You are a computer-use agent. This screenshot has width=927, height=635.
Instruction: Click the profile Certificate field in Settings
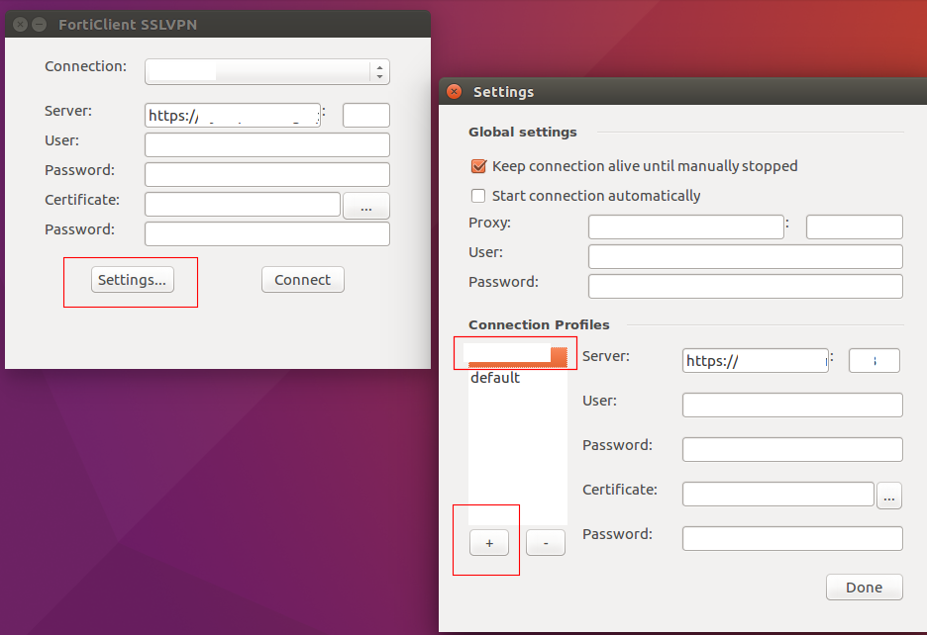click(x=778, y=494)
